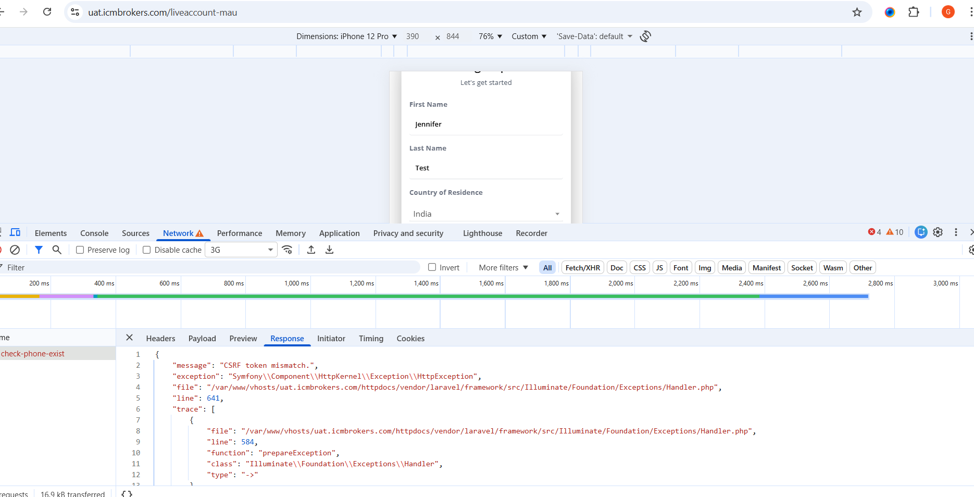This screenshot has width=974, height=497.
Task: Enable the Preserve log checkbox
Action: click(80, 250)
